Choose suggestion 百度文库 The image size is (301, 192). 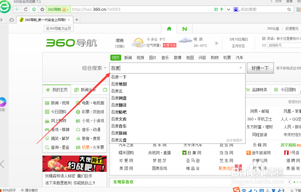[177, 119]
